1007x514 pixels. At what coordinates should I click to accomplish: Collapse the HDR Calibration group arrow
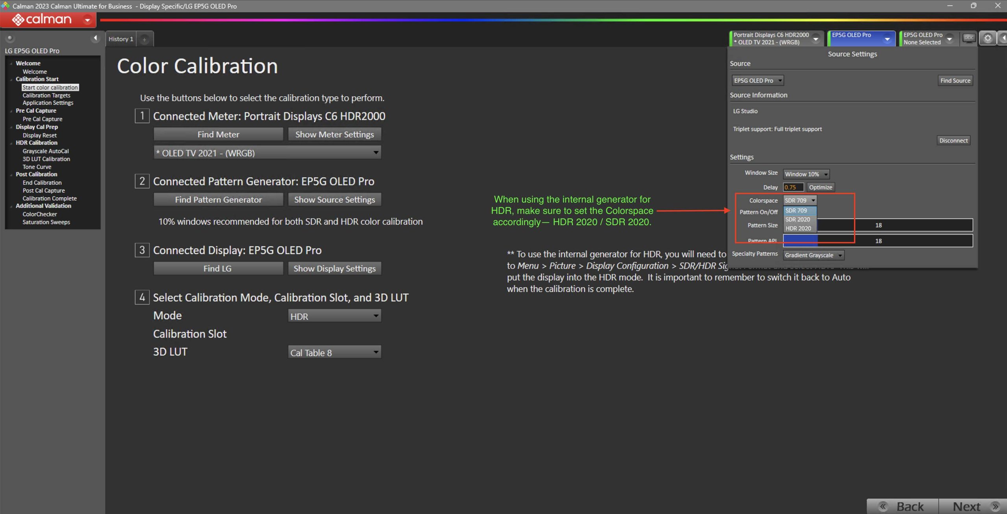click(11, 143)
